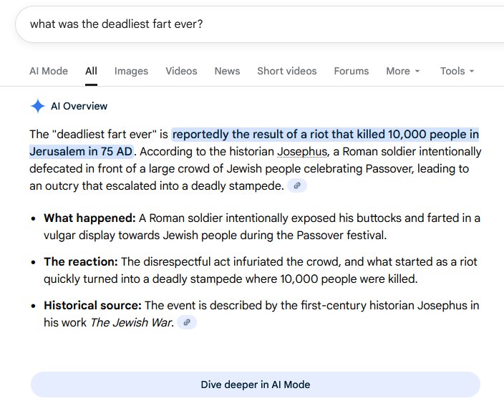Open the source link icon after "The Jewish War"
This screenshot has width=504, height=411.
pyautogui.click(x=187, y=322)
